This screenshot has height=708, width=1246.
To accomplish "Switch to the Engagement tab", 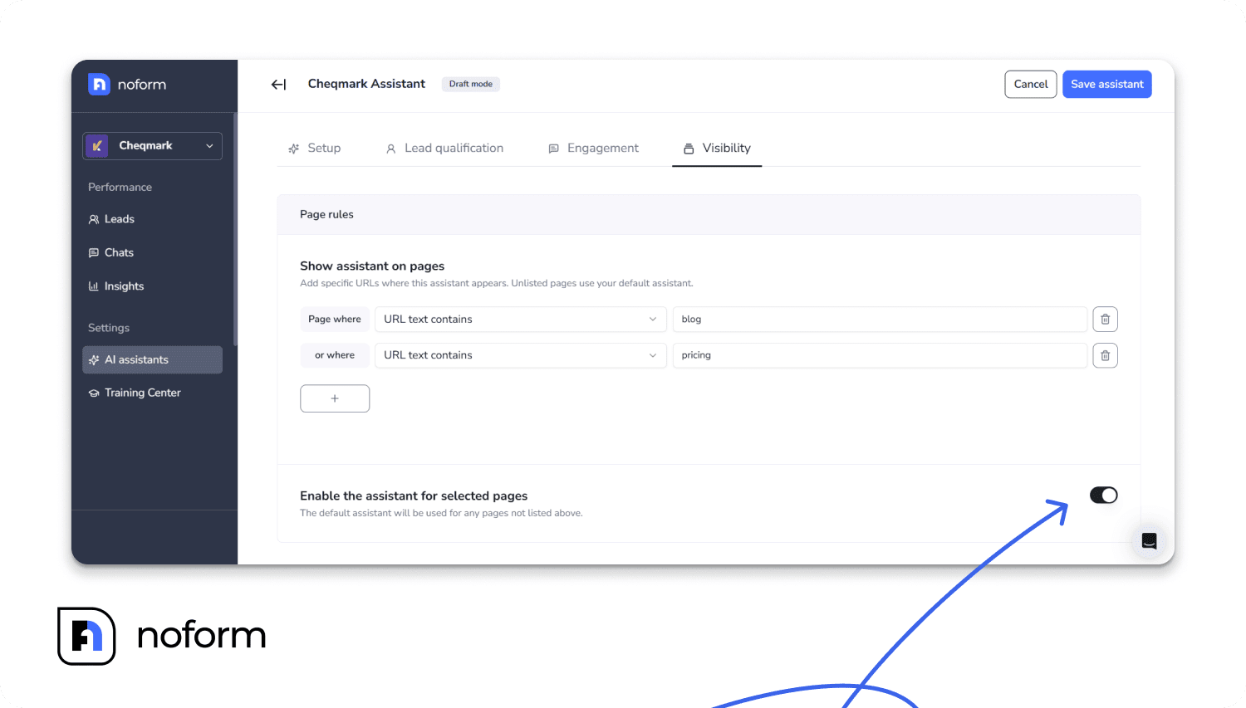I will point(593,148).
